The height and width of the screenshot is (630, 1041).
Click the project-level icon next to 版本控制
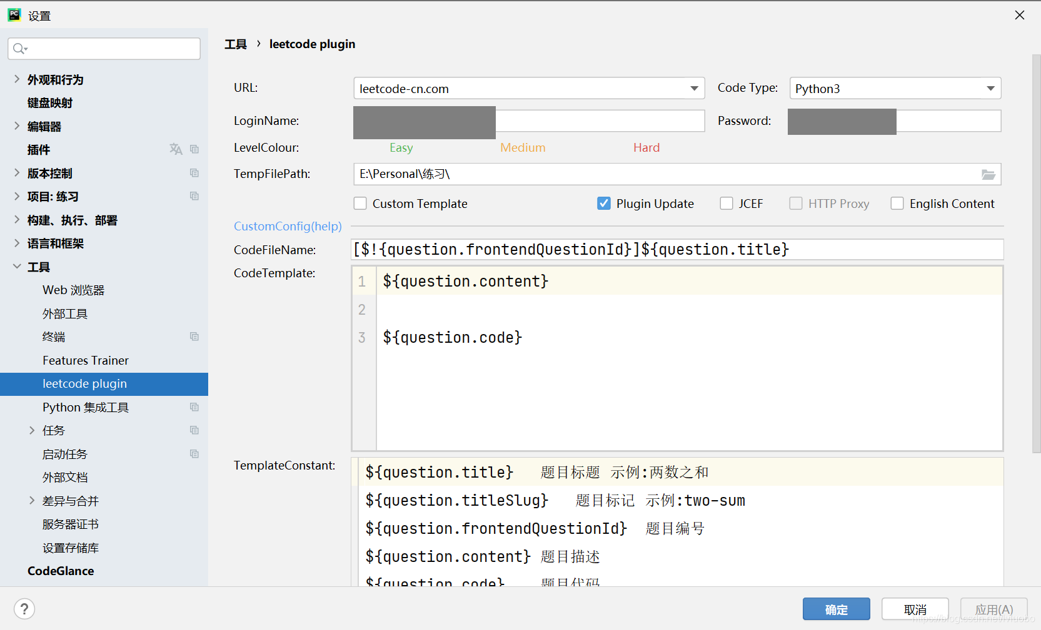pyautogui.click(x=194, y=173)
